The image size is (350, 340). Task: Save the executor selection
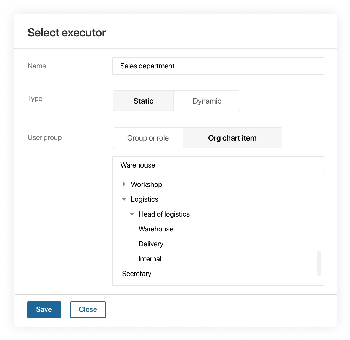[x=44, y=309]
